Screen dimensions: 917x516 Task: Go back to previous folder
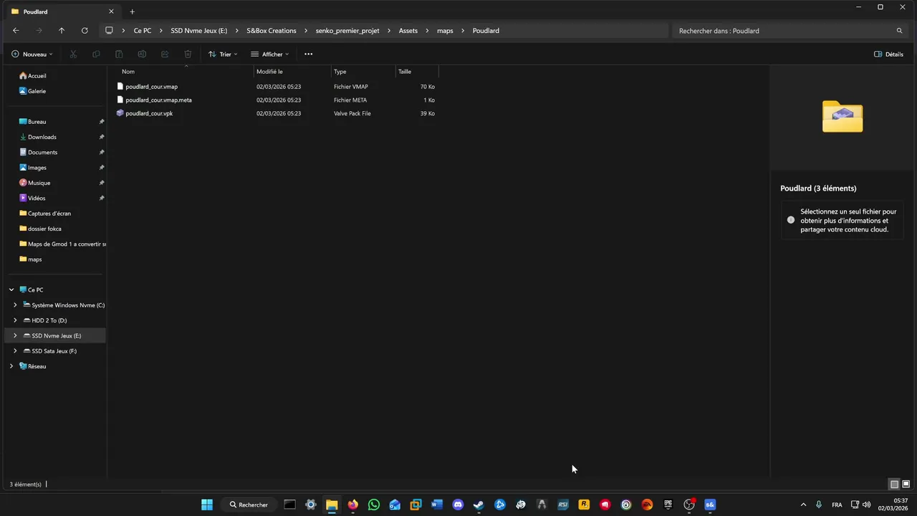16,31
